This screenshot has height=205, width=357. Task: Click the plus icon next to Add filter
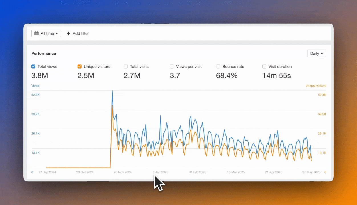tap(68, 33)
